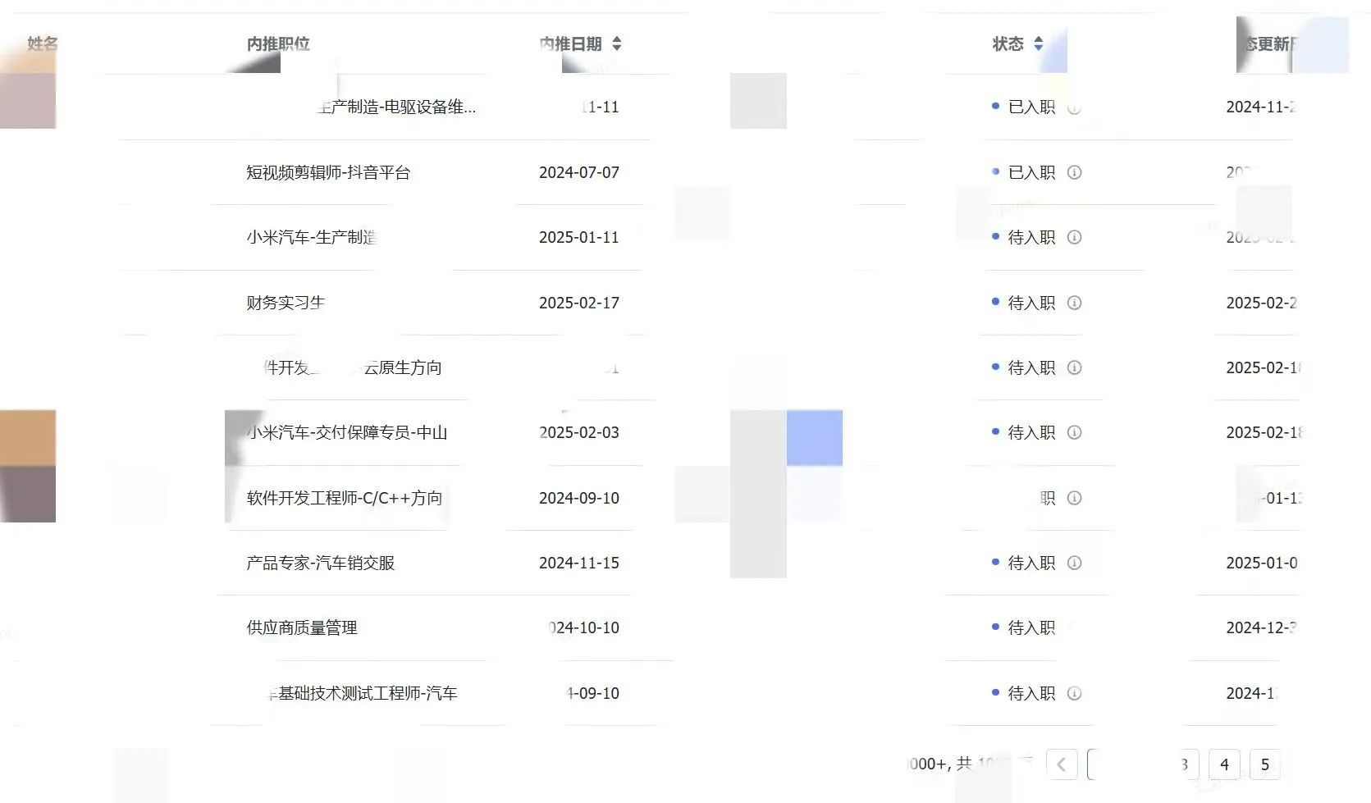This screenshot has width=1371, height=803.
Task: Open page 5 of the referral list
Action: point(1265,764)
